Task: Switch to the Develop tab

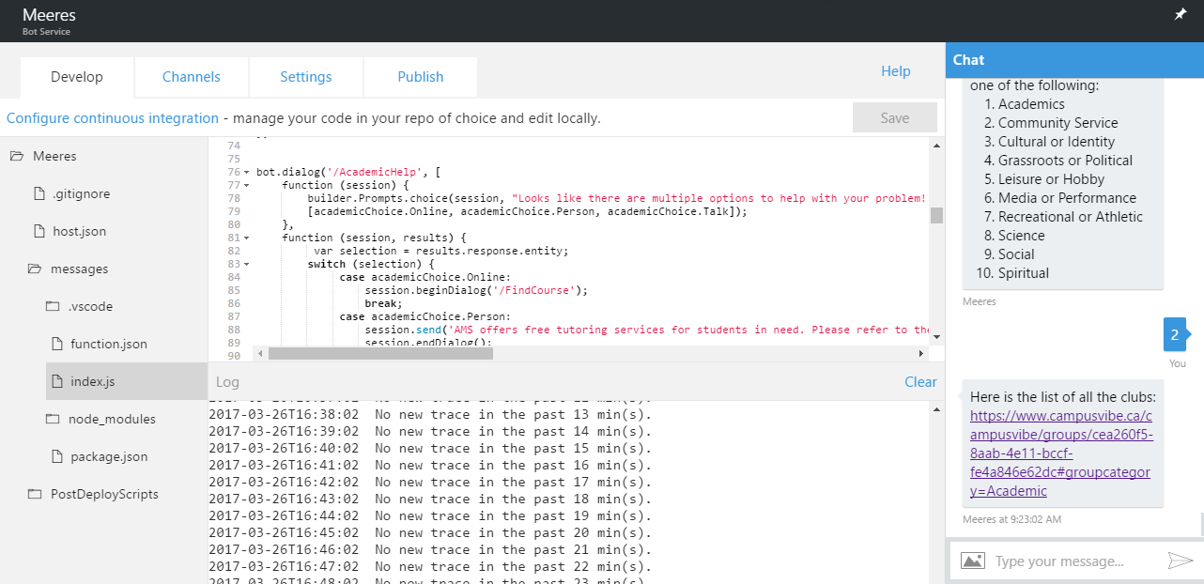Action: click(x=77, y=77)
